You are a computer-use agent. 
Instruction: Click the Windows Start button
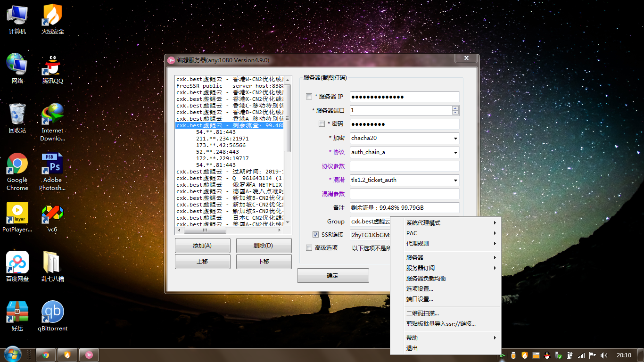[12, 354]
